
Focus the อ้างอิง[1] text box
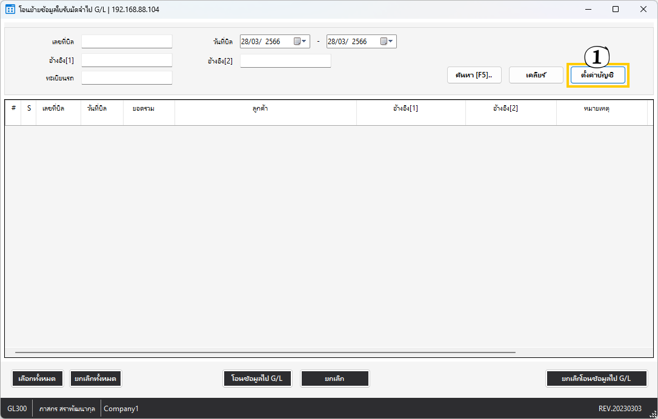coord(127,60)
